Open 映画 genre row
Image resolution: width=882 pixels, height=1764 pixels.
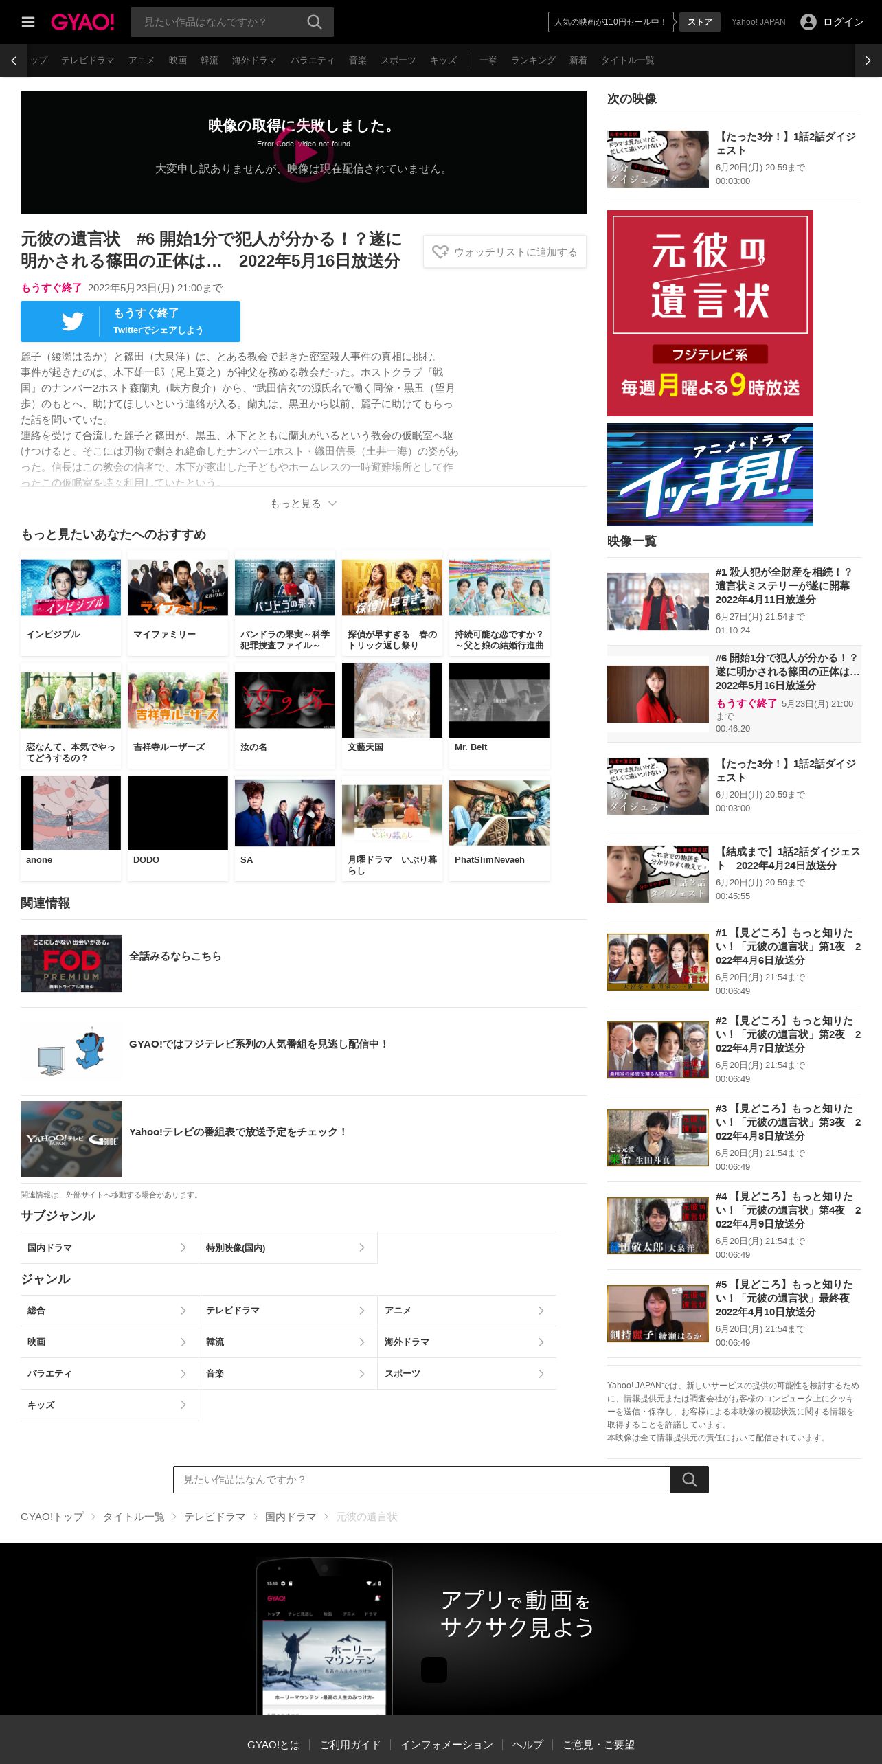(x=109, y=1342)
